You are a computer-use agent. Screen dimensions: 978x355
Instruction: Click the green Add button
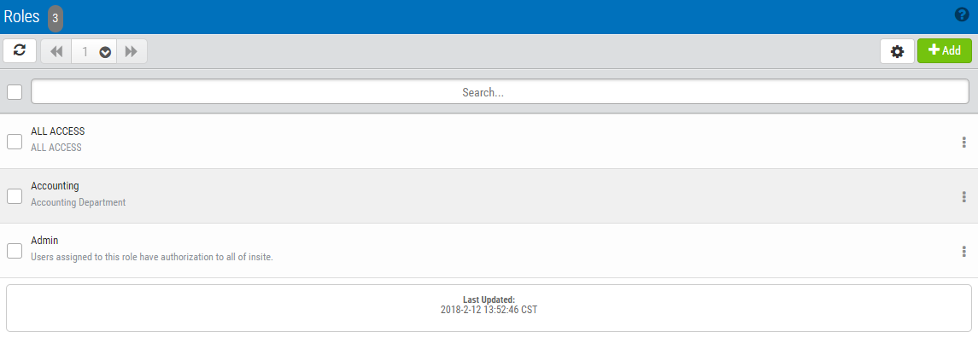pos(945,51)
